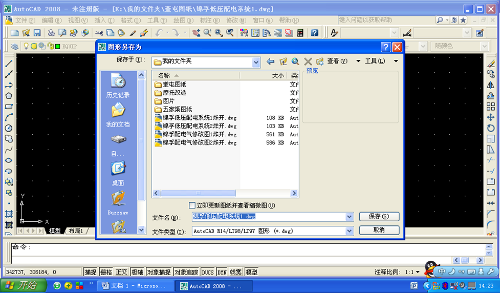Click the Help question mark toolbar icon
The height and width of the screenshot is (293, 500).
click(314, 33)
